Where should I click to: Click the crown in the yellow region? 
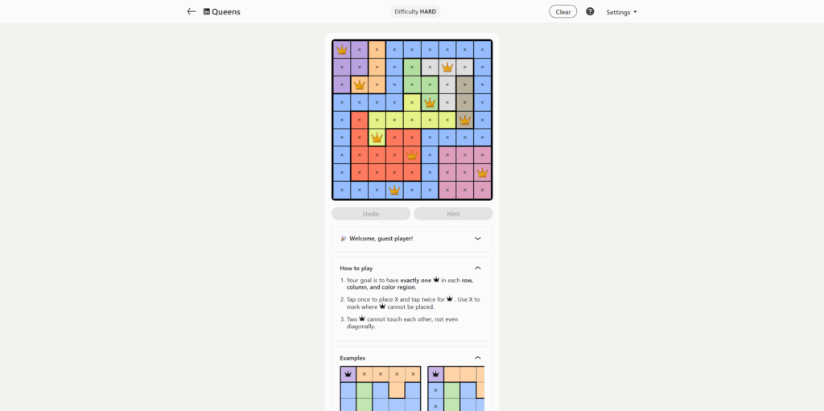pos(377,138)
